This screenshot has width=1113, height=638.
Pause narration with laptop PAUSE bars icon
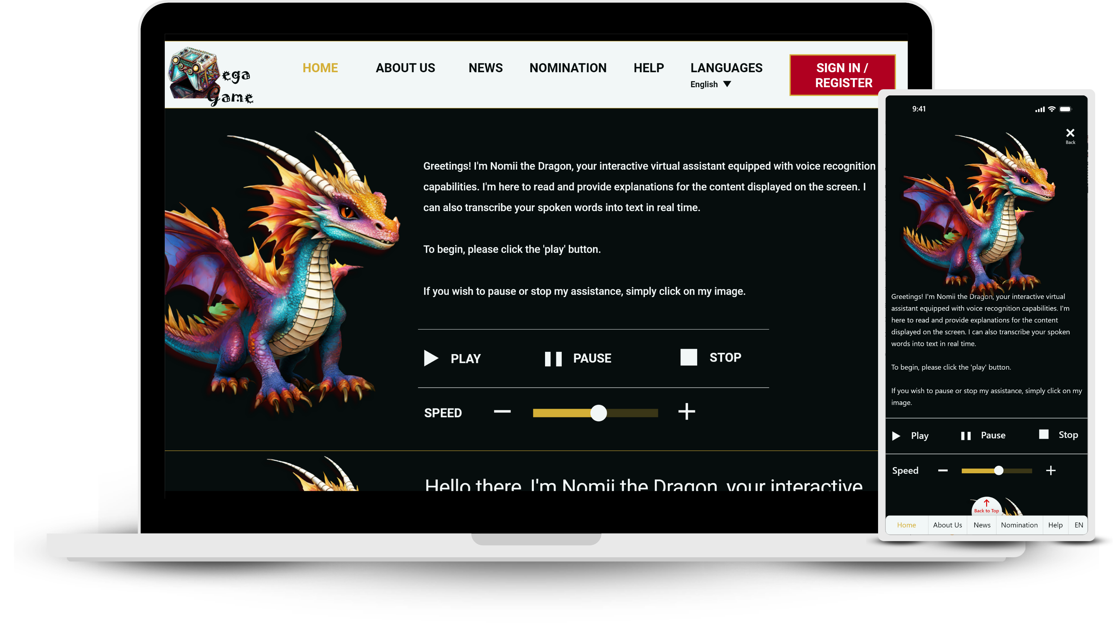tap(553, 358)
